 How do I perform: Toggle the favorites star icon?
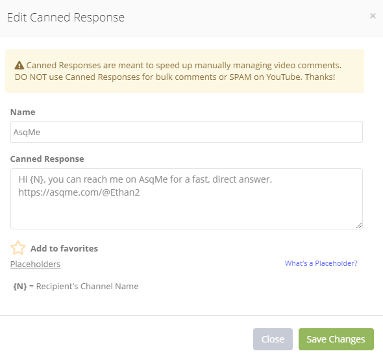click(x=18, y=248)
